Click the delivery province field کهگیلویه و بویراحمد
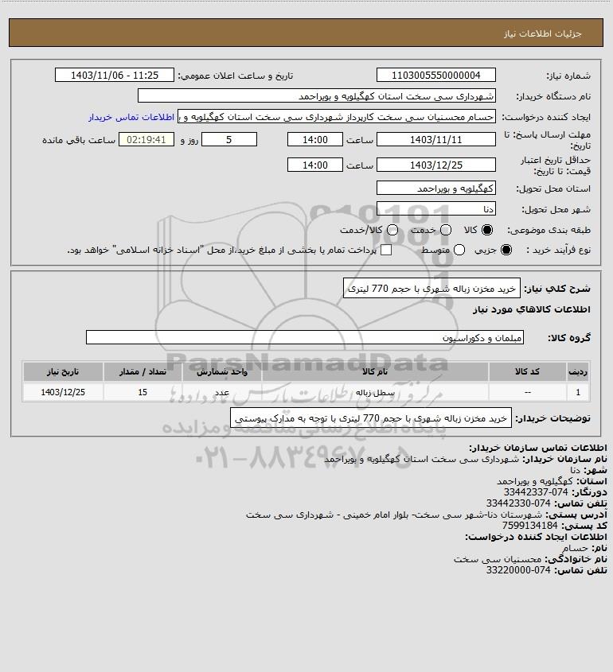The height and width of the screenshot is (672, 613). click(x=435, y=188)
